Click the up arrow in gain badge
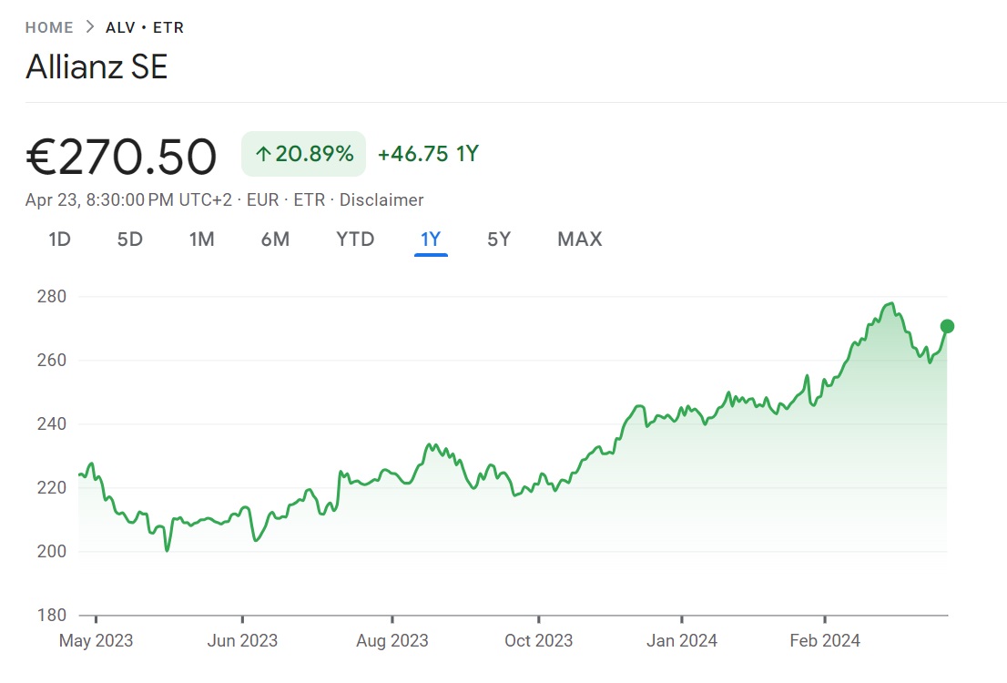Viewport: 1007px width, 683px height. [x=262, y=154]
